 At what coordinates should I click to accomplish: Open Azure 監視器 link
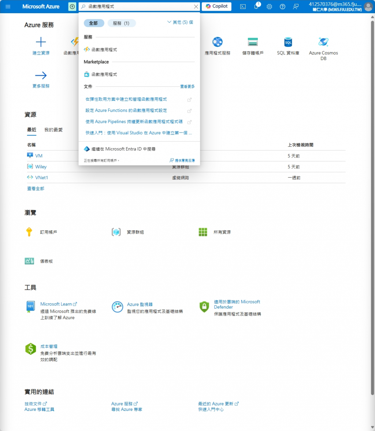coord(140,304)
